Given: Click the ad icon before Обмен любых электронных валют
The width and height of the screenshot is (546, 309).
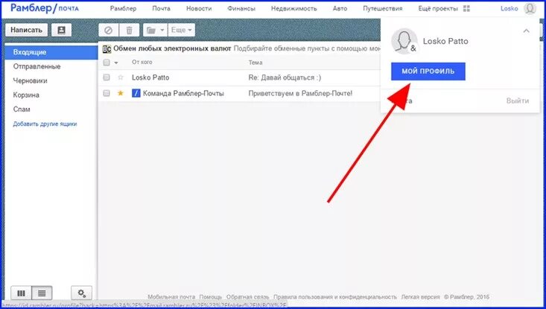Looking at the screenshot, I should (x=107, y=49).
